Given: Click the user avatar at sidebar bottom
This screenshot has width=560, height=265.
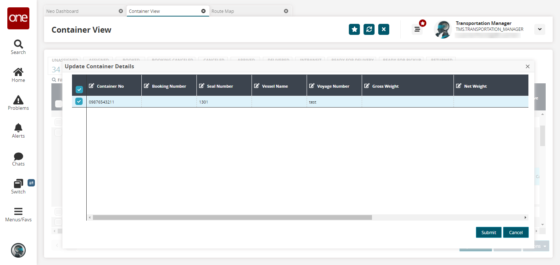Looking at the screenshot, I should [x=18, y=250].
